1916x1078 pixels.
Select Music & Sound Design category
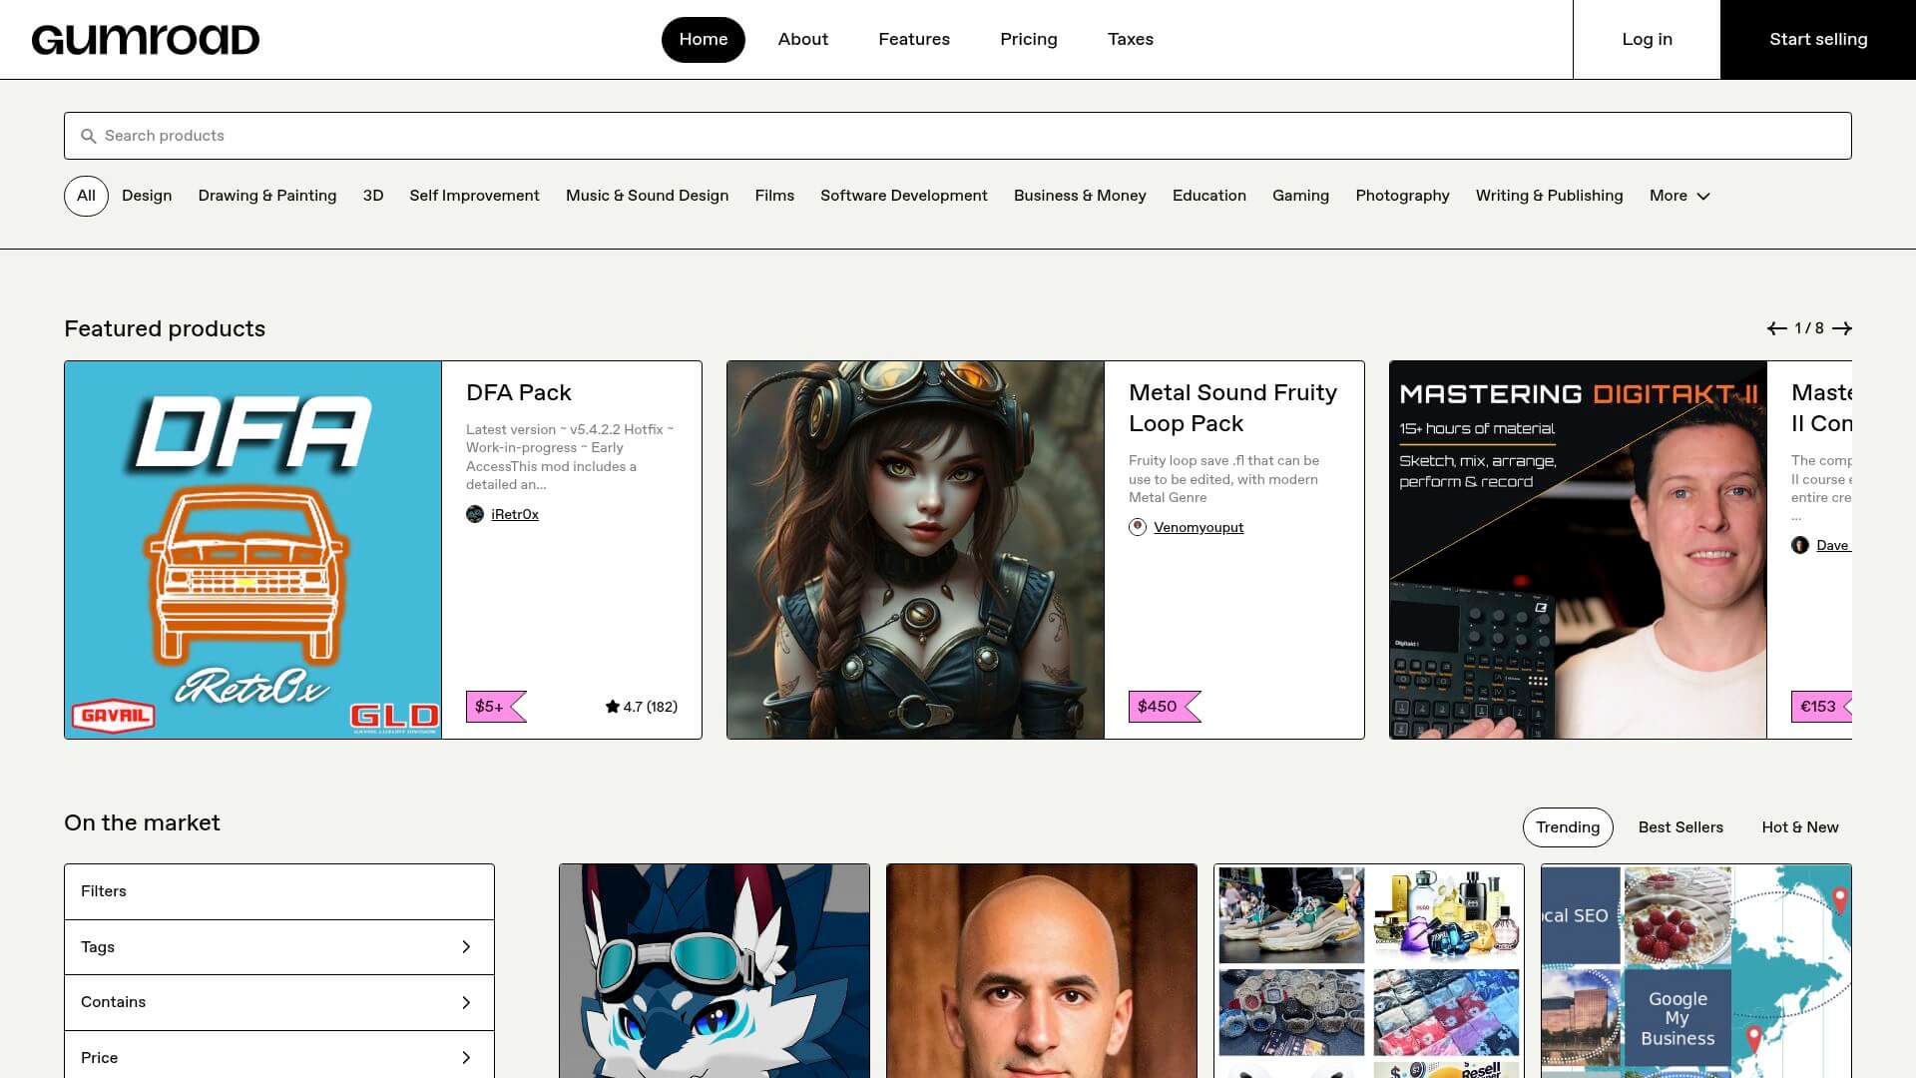pos(647,196)
